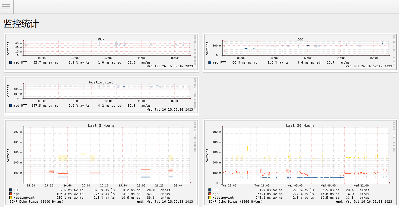Click Wed 00:00 marker in Last 30 Hours
The height and width of the screenshot is (207, 399).
[295, 185]
